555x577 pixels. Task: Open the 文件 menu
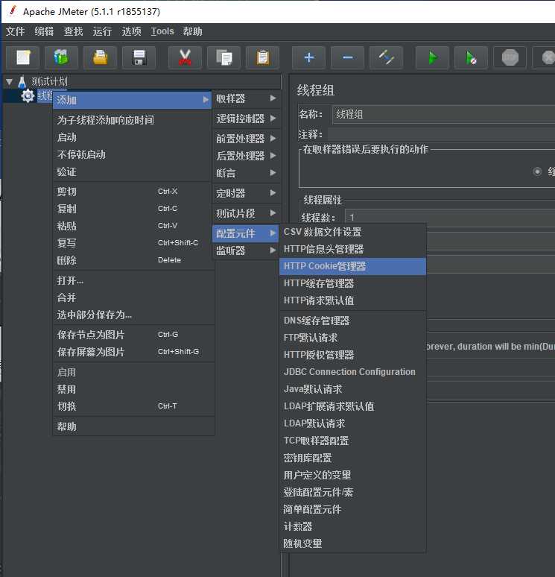pos(16,31)
